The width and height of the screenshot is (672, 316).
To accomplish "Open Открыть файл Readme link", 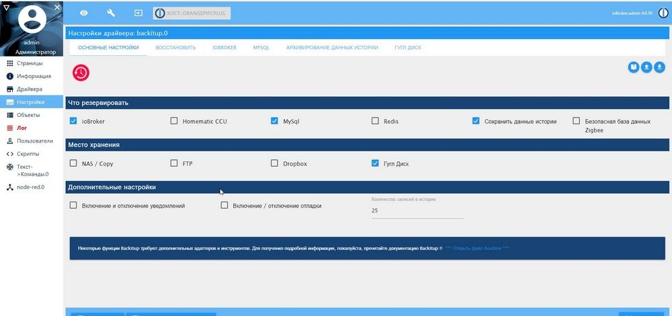I will pyautogui.click(x=477, y=248).
